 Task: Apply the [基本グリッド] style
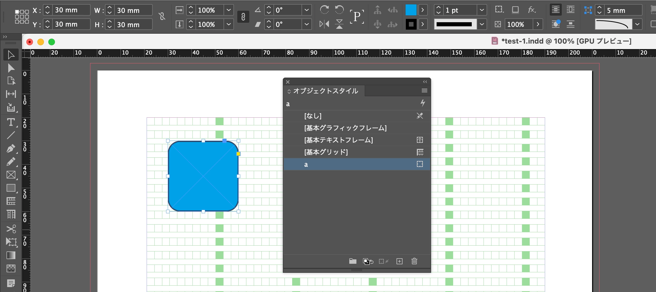click(x=357, y=152)
